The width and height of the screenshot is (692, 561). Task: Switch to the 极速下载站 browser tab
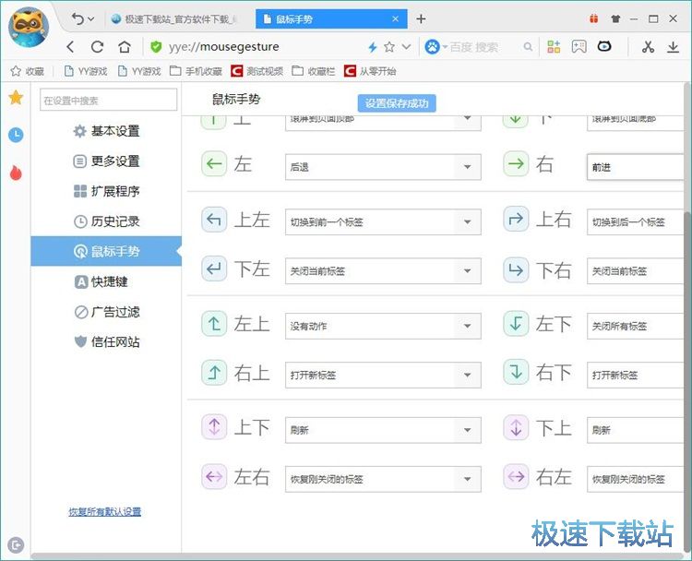pyautogui.click(x=174, y=19)
